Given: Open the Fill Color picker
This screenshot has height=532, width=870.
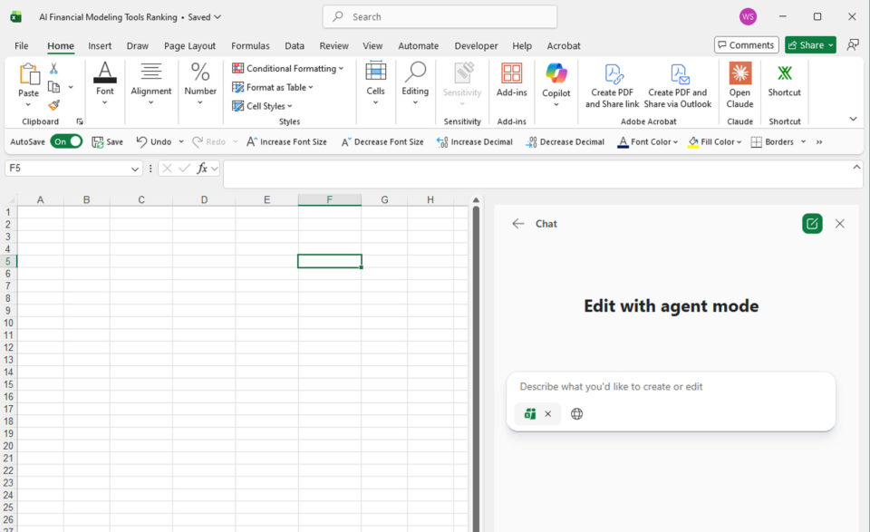Looking at the screenshot, I should click(x=714, y=142).
